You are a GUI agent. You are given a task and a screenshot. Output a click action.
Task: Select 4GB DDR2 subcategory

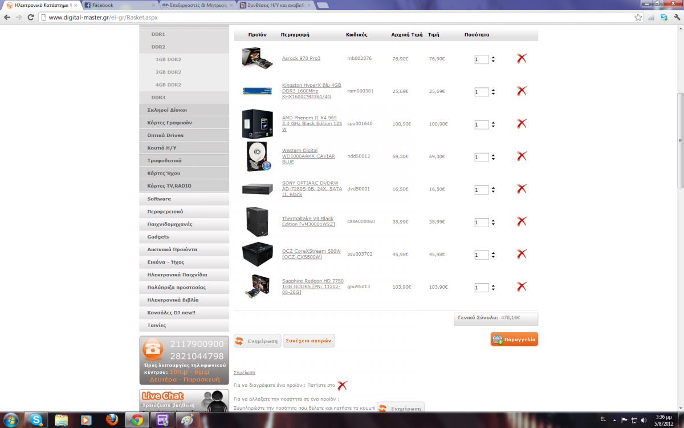(168, 85)
